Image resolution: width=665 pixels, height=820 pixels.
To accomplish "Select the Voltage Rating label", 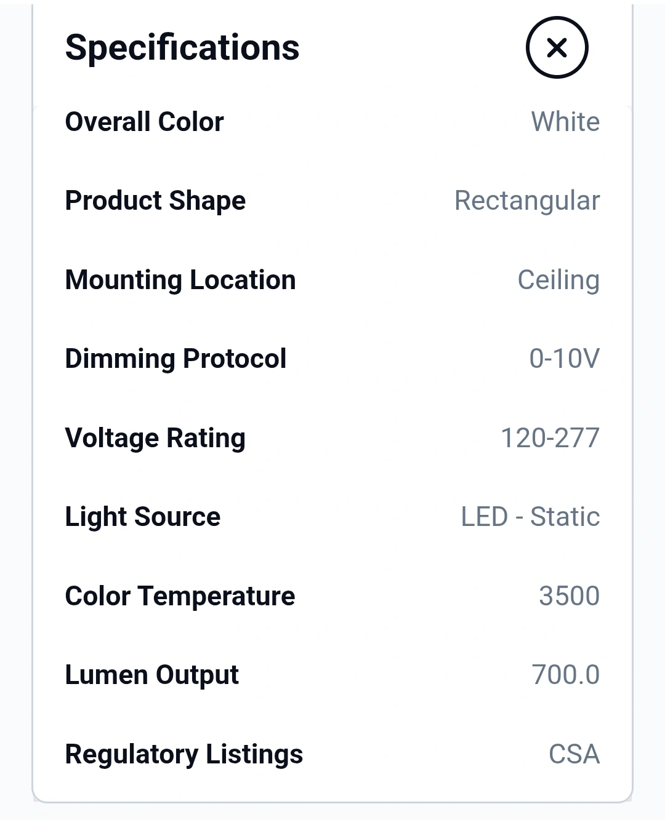I will [x=155, y=438].
